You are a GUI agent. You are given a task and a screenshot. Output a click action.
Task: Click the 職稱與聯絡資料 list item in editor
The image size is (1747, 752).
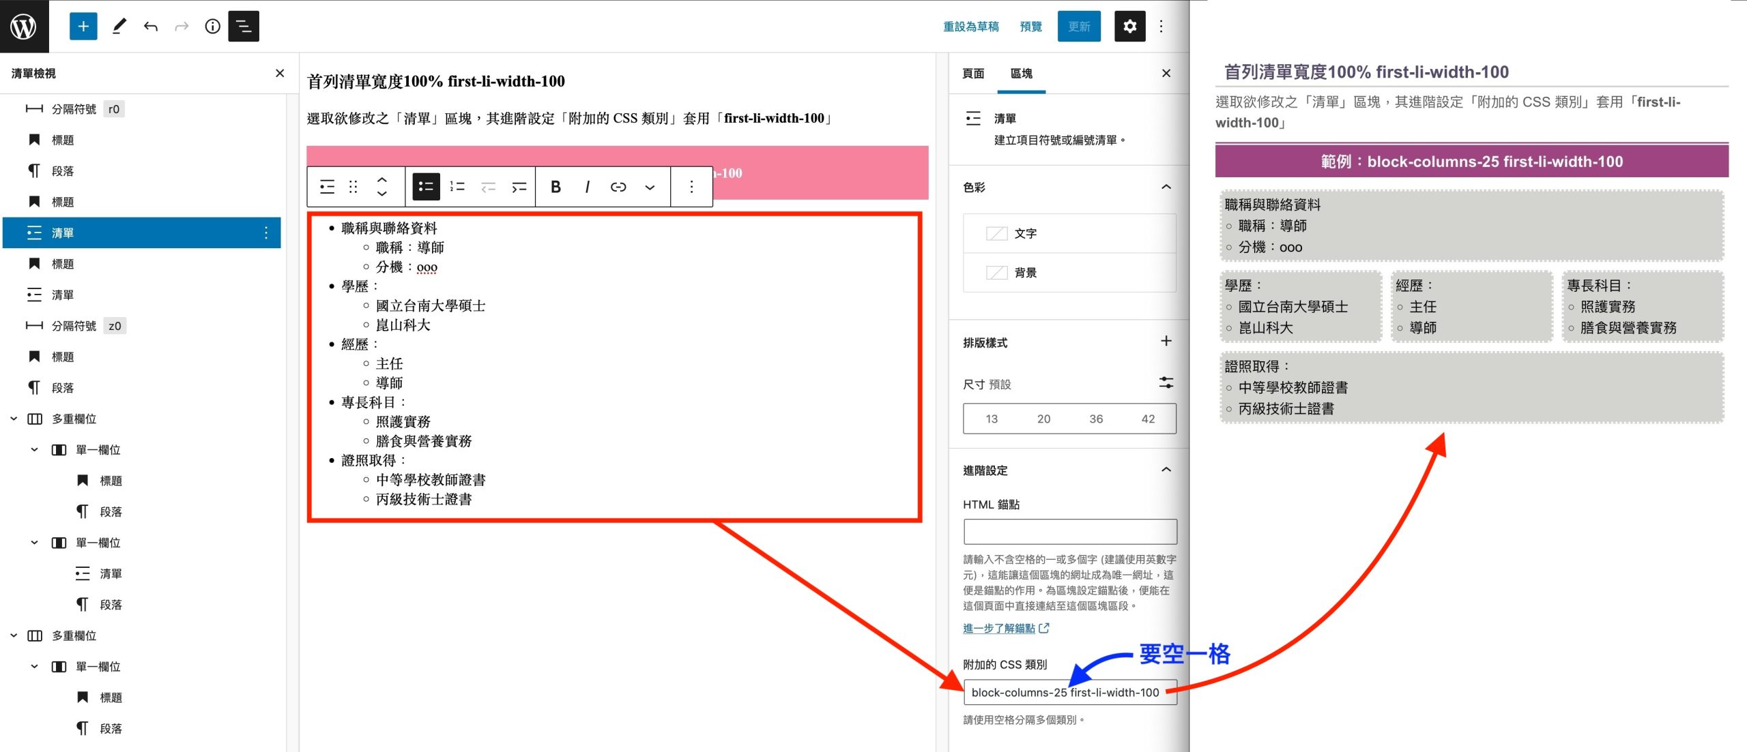tap(389, 228)
